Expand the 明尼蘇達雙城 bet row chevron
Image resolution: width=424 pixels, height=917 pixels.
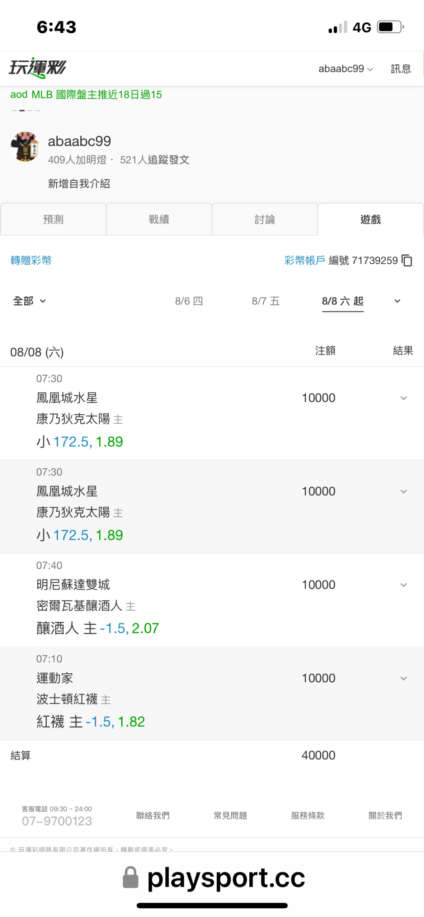click(404, 585)
